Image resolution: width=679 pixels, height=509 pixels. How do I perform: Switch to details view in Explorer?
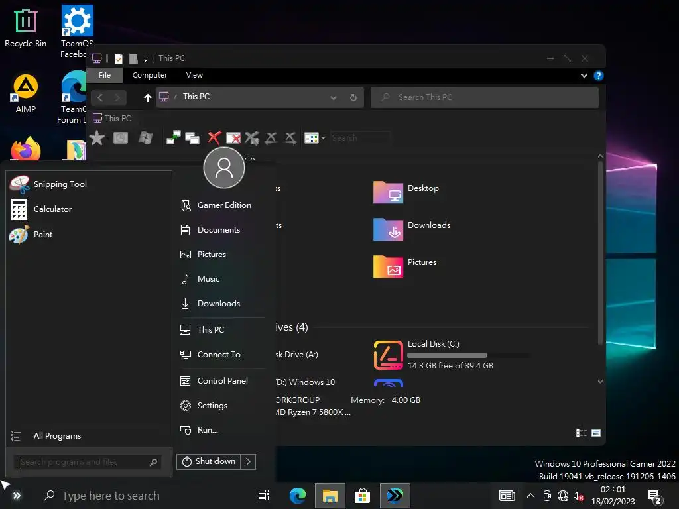coord(581,433)
